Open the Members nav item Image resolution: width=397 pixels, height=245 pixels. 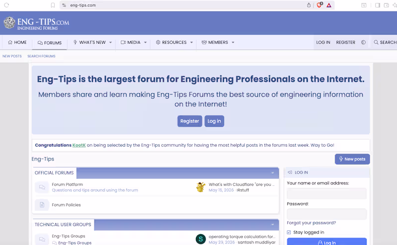pyautogui.click(x=215, y=42)
